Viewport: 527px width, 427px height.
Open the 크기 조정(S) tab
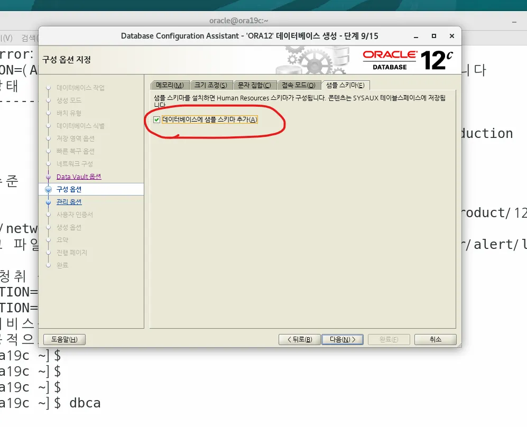[x=211, y=85]
